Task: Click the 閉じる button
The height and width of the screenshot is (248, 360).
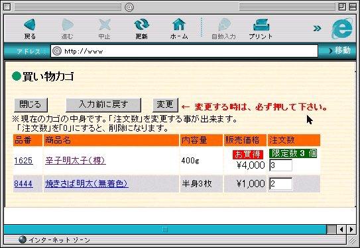Action: [x=30, y=105]
